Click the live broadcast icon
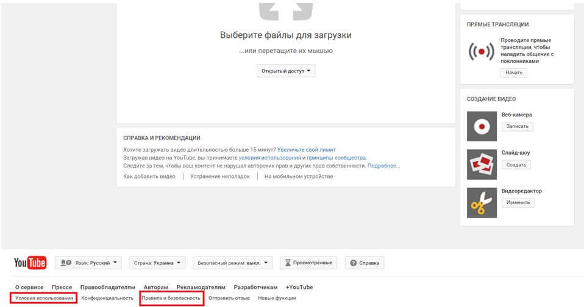The image size is (584, 307). pos(482,52)
